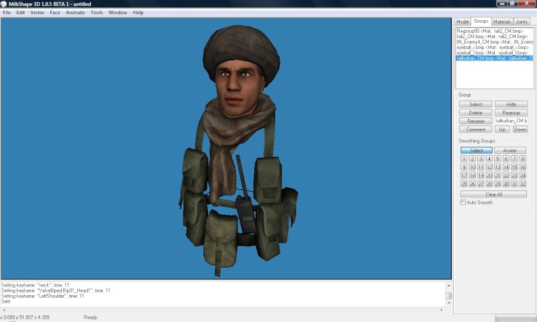Viewport: 537px width, 322px height.
Task: Toggle smoothing group 2
Action: (473, 158)
